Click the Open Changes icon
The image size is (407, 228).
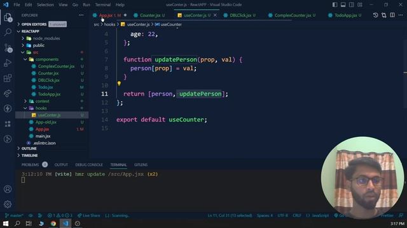[384, 15]
